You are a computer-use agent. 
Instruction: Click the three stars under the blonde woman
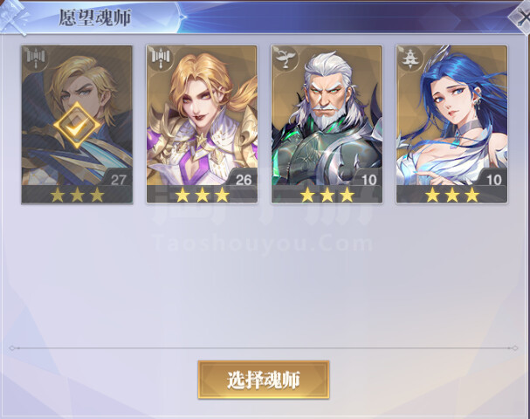coord(202,195)
